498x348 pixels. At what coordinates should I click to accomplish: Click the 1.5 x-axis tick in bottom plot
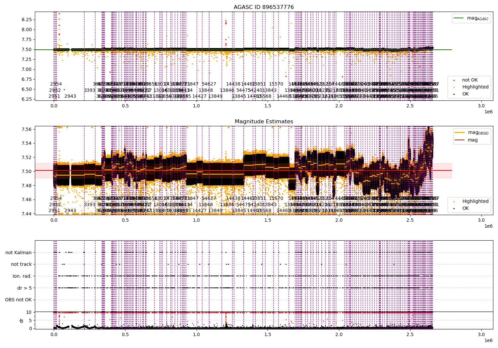268,334
